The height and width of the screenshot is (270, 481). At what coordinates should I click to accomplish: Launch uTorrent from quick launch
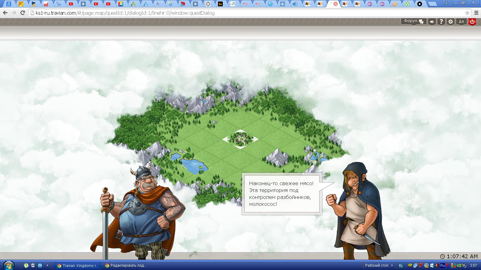(x=26, y=265)
